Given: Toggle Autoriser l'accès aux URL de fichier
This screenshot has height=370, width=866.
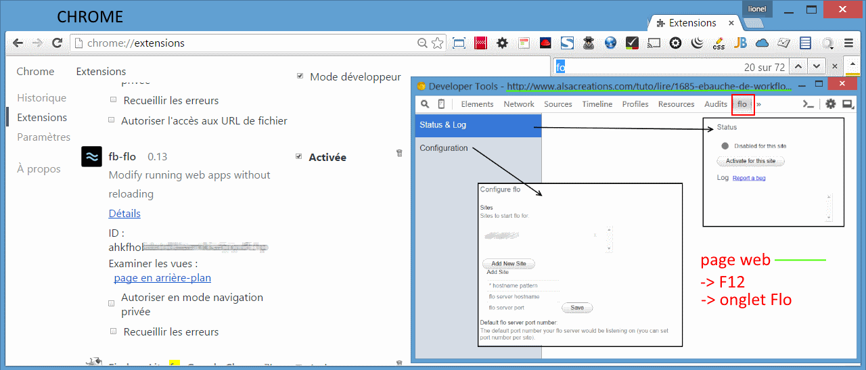Looking at the screenshot, I should pyautogui.click(x=112, y=120).
